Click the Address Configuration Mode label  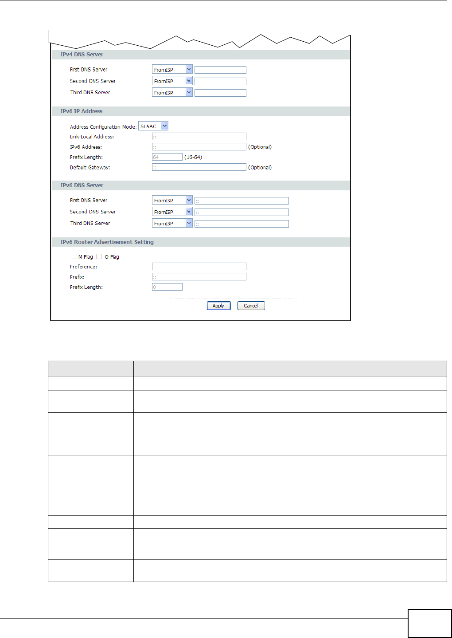(x=103, y=127)
